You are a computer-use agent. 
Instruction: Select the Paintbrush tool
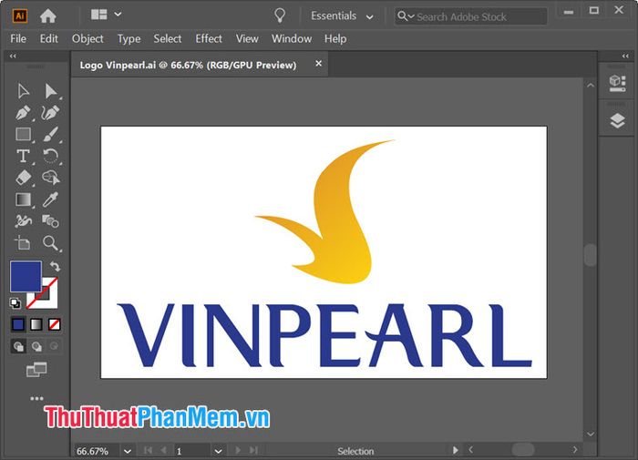[50, 134]
